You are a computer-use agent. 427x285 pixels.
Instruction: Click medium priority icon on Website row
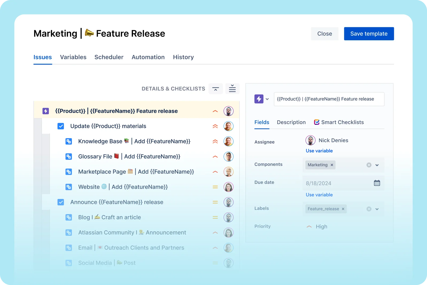[x=215, y=187]
